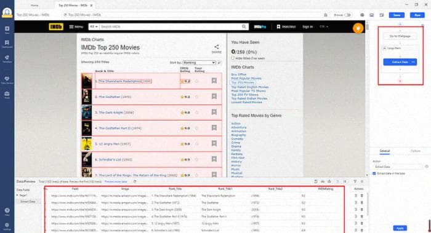Click the Save button
This screenshot has width=431, height=233.
click(397, 15)
